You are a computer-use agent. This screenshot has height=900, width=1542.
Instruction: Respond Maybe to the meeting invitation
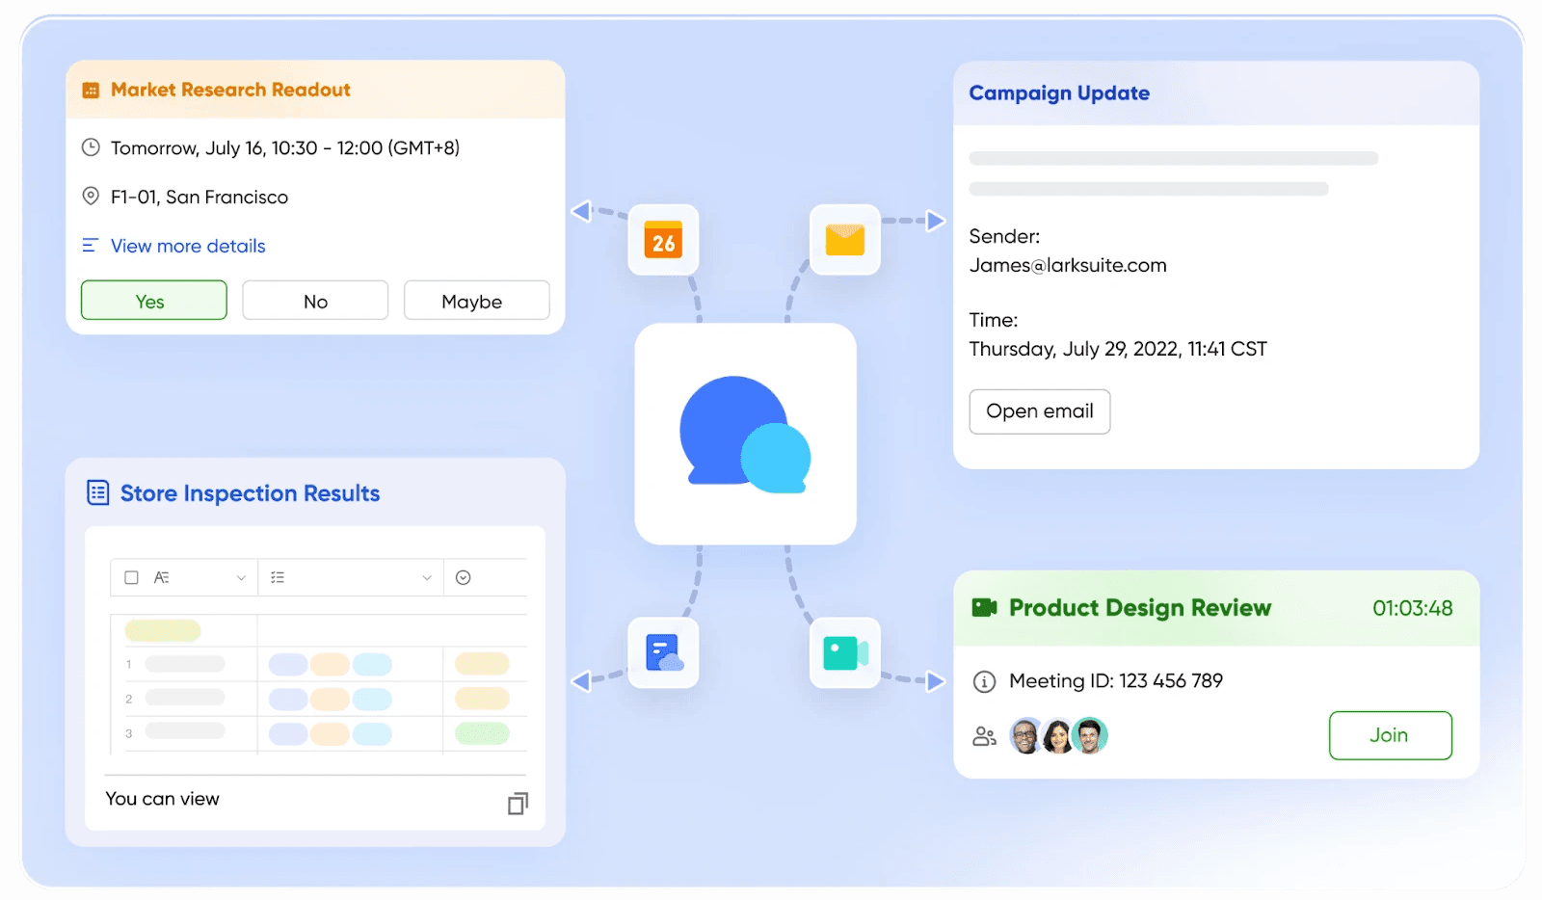click(x=476, y=301)
